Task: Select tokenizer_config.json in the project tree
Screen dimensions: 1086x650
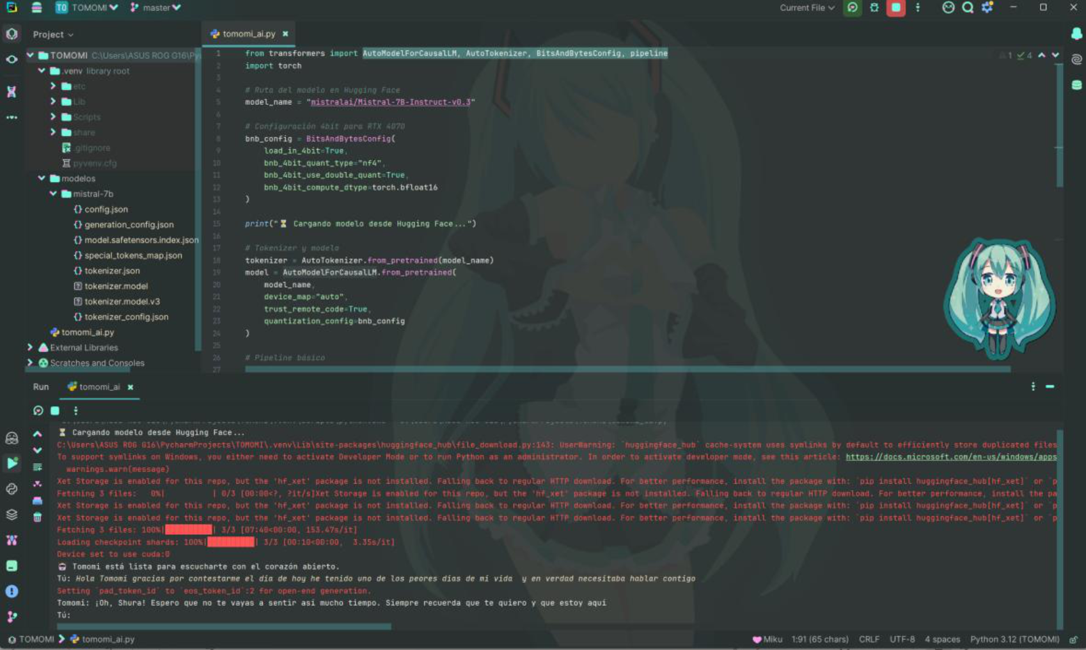Action: [x=120, y=317]
